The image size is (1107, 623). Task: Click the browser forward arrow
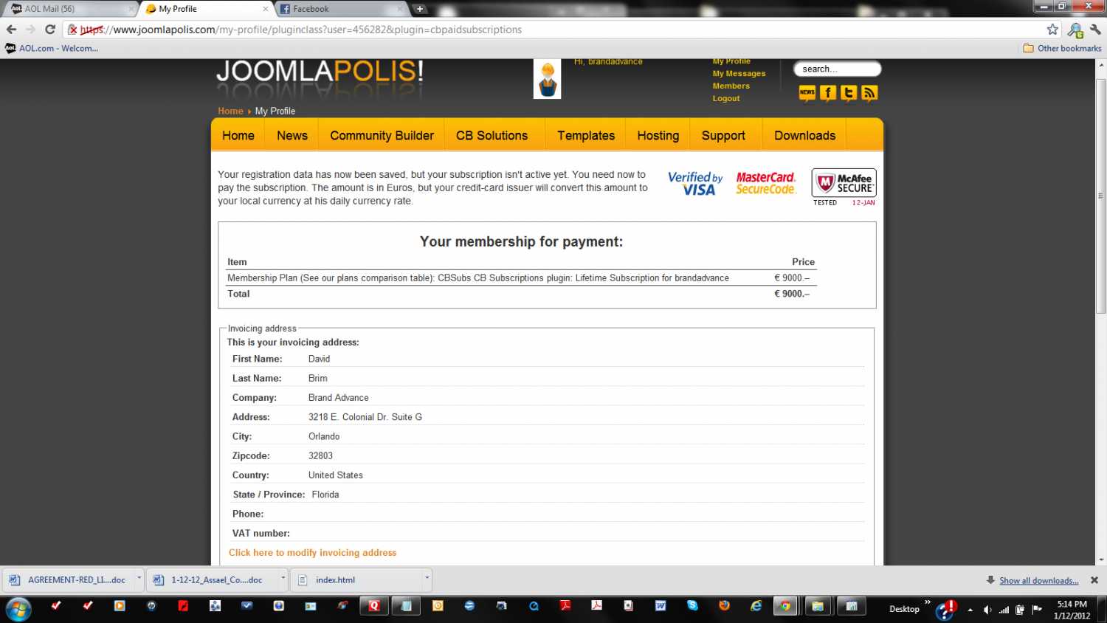pos(30,30)
